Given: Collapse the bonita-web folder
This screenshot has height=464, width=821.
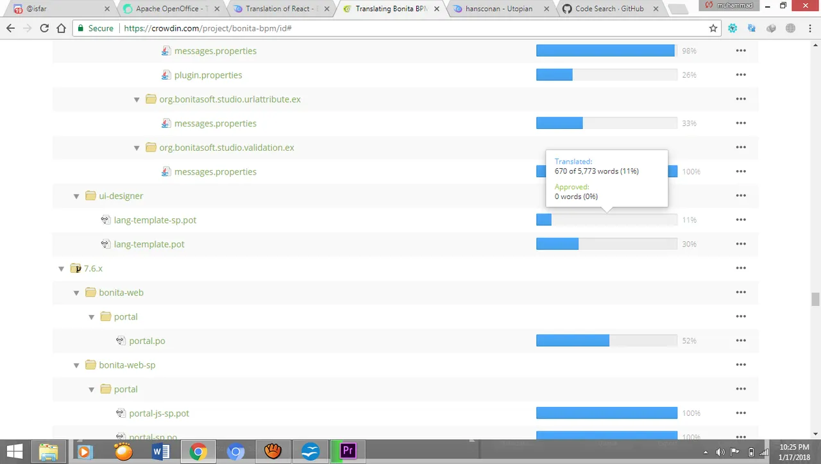Looking at the screenshot, I should coord(76,293).
